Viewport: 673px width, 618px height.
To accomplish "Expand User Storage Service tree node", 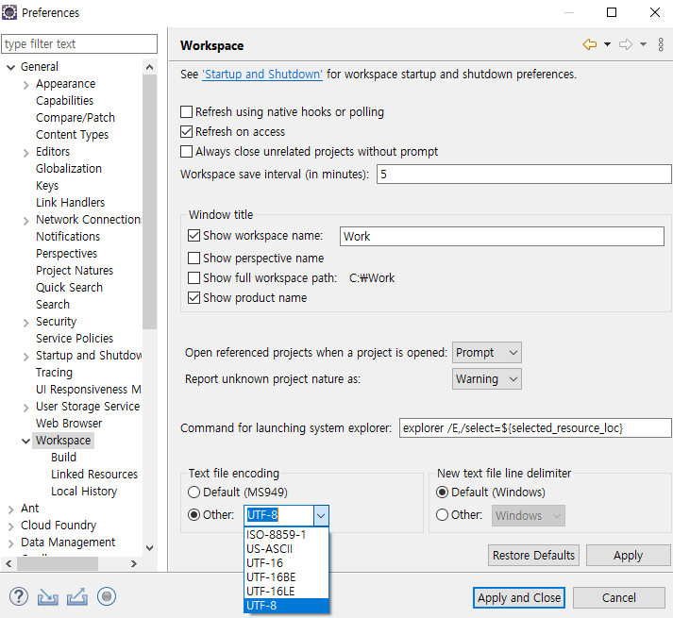I will pos(26,408).
